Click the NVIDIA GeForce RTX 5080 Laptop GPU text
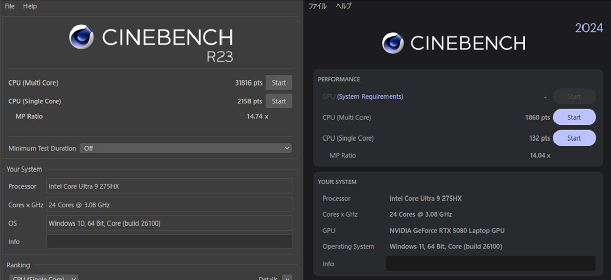 tap(447, 230)
